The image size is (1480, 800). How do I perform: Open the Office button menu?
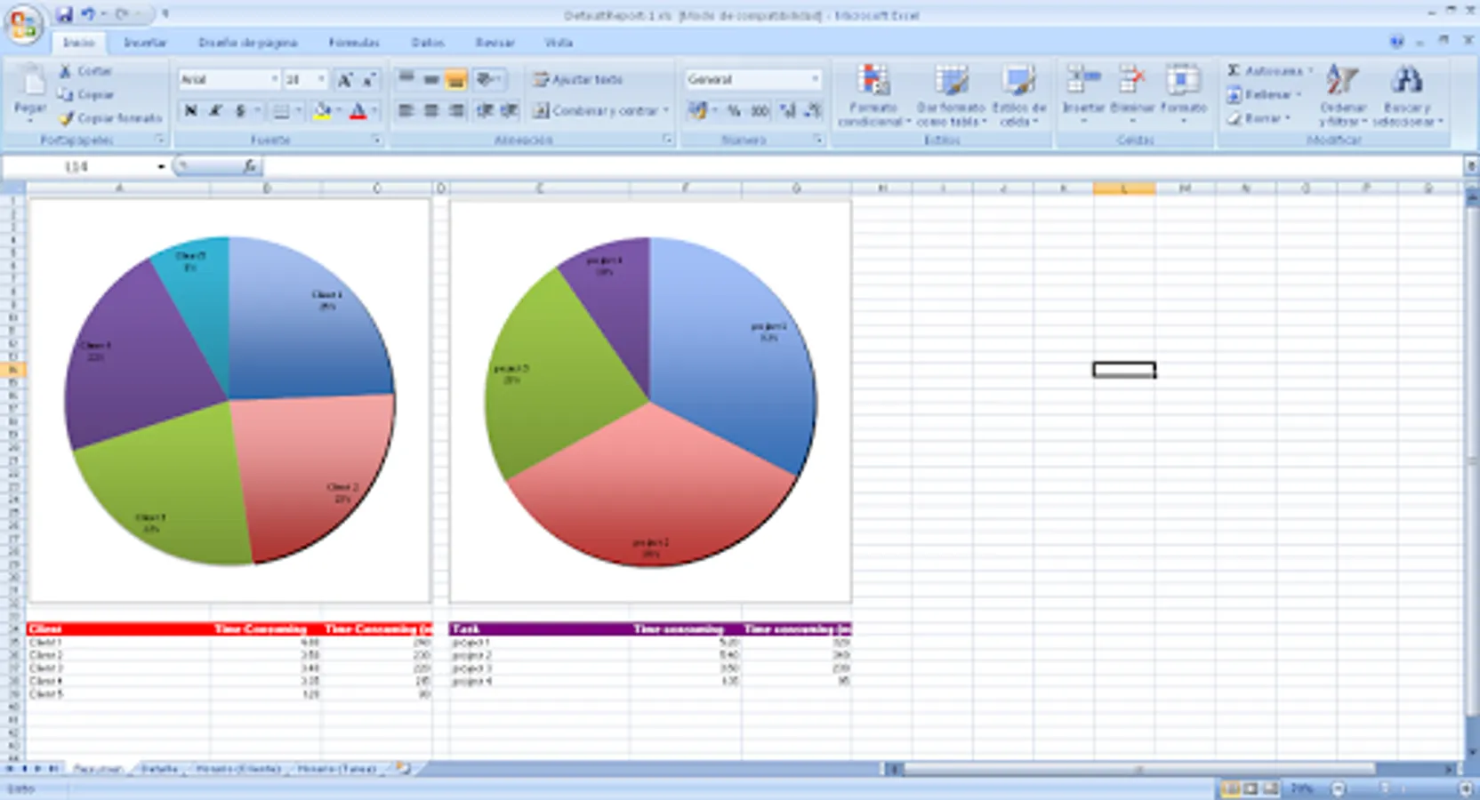click(24, 24)
